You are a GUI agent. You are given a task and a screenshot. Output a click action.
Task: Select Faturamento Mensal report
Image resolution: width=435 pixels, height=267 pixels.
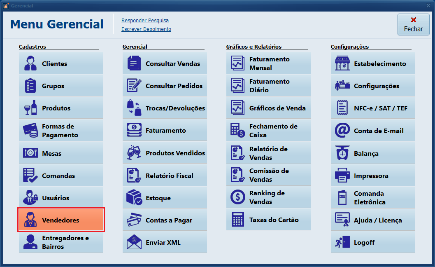pyautogui.click(x=268, y=63)
